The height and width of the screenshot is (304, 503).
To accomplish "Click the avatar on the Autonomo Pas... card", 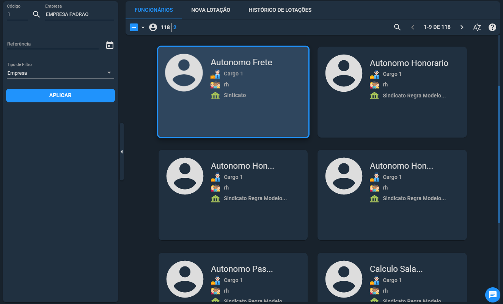I will point(185,279).
